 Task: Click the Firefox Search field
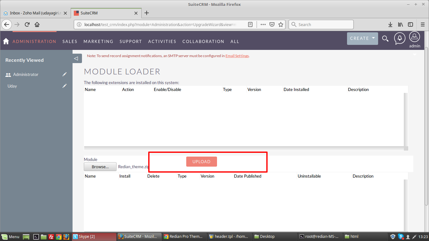321,24
